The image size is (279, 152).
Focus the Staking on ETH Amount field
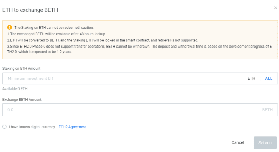[x=140, y=78]
